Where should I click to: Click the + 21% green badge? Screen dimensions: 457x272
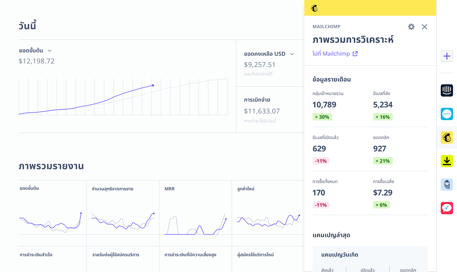383,161
